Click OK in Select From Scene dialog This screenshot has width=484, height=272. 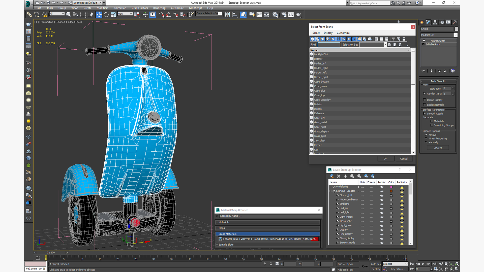pyautogui.click(x=385, y=159)
